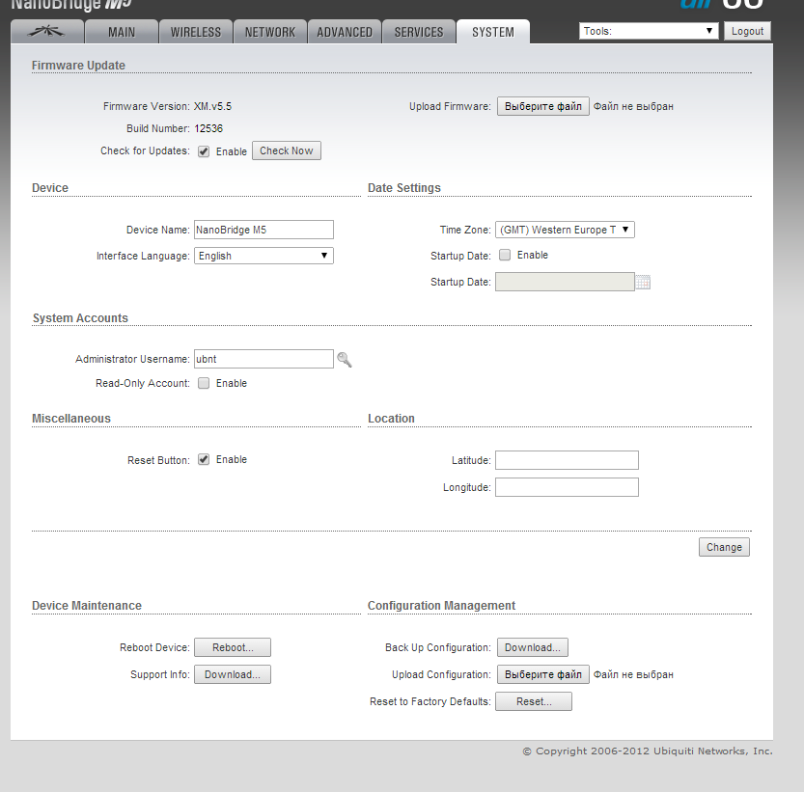The height and width of the screenshot is (792, 804).
Task: Enable the Startup Date checkbox
Action: [x=505, y=256]
